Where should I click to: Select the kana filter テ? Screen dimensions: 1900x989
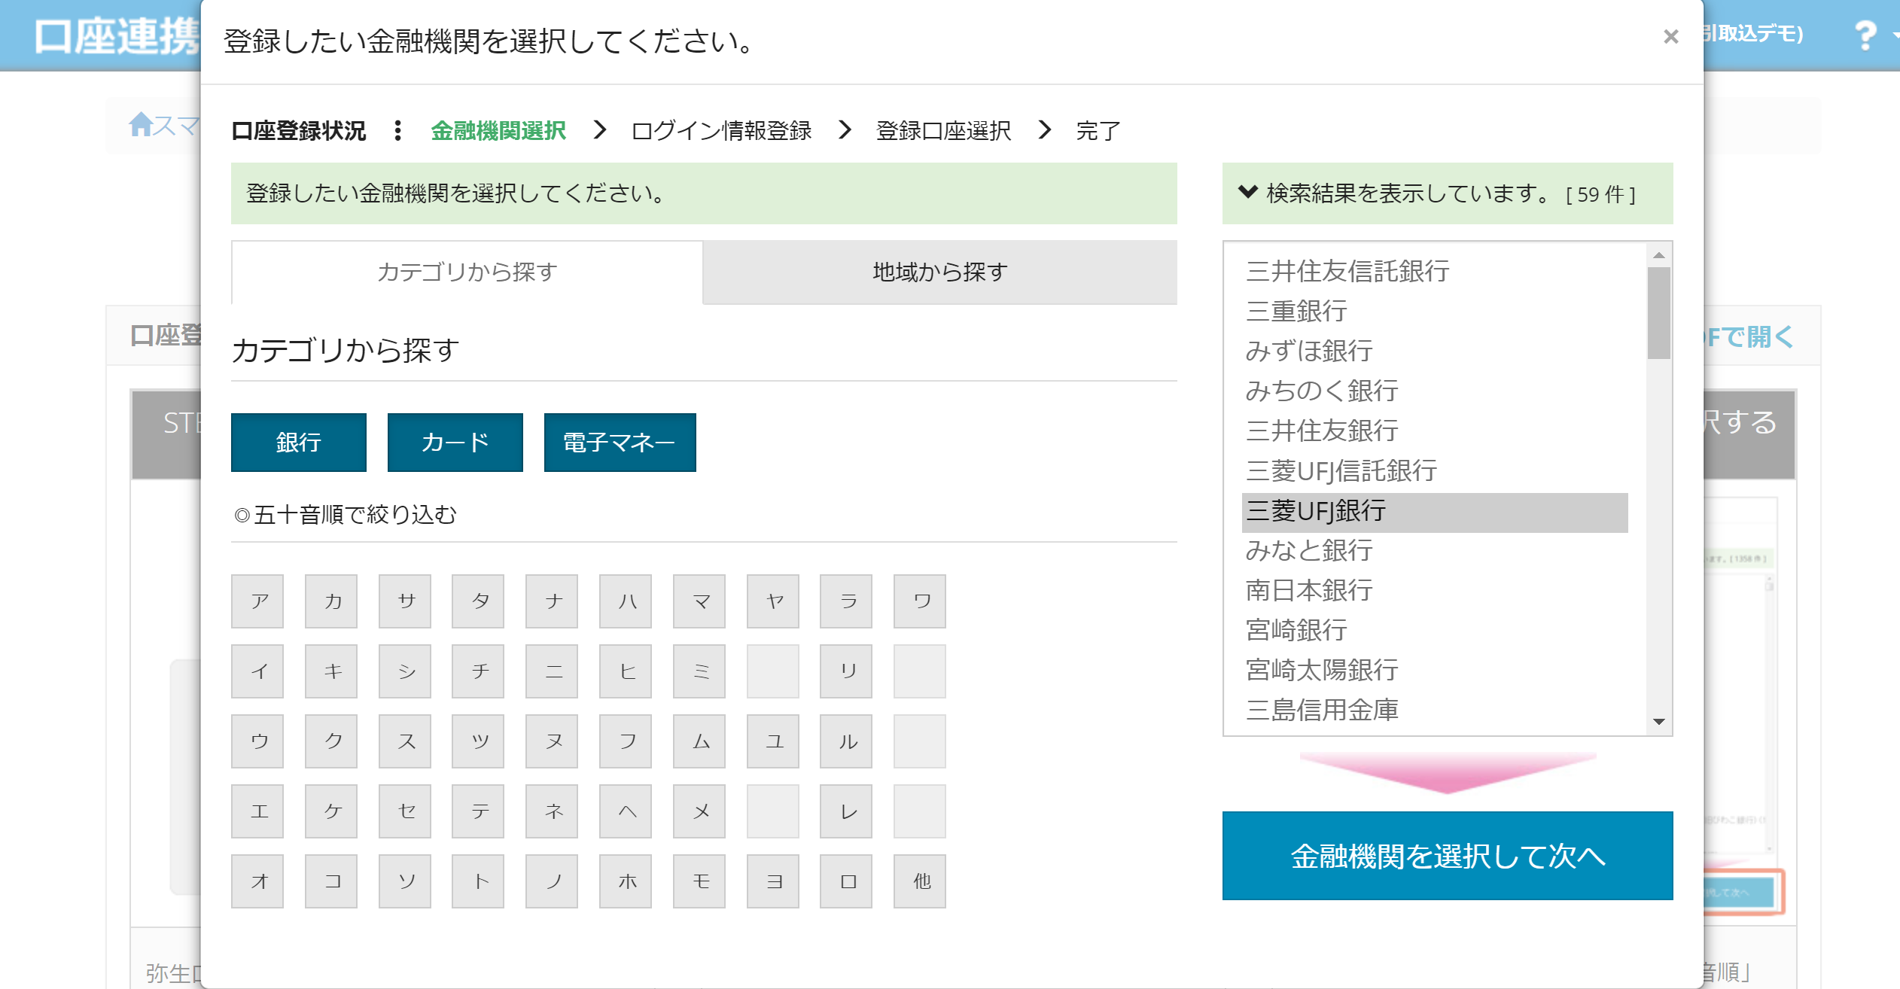coord(478,811)
